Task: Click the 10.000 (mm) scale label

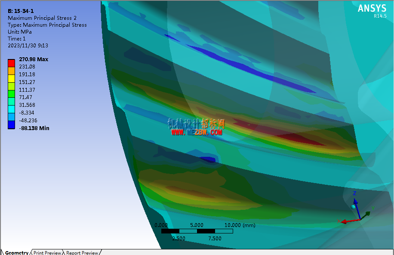Action: coord(240,225)
